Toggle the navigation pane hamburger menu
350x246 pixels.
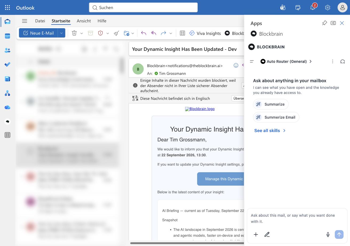pyautogui.click(x=25, y=21)
